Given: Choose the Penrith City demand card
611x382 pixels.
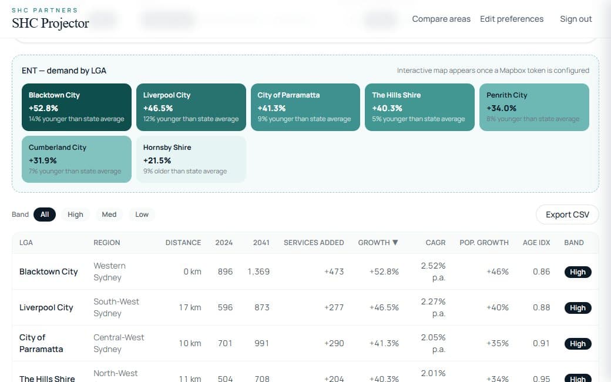Looking at the screenshot, I should [534, 107].
